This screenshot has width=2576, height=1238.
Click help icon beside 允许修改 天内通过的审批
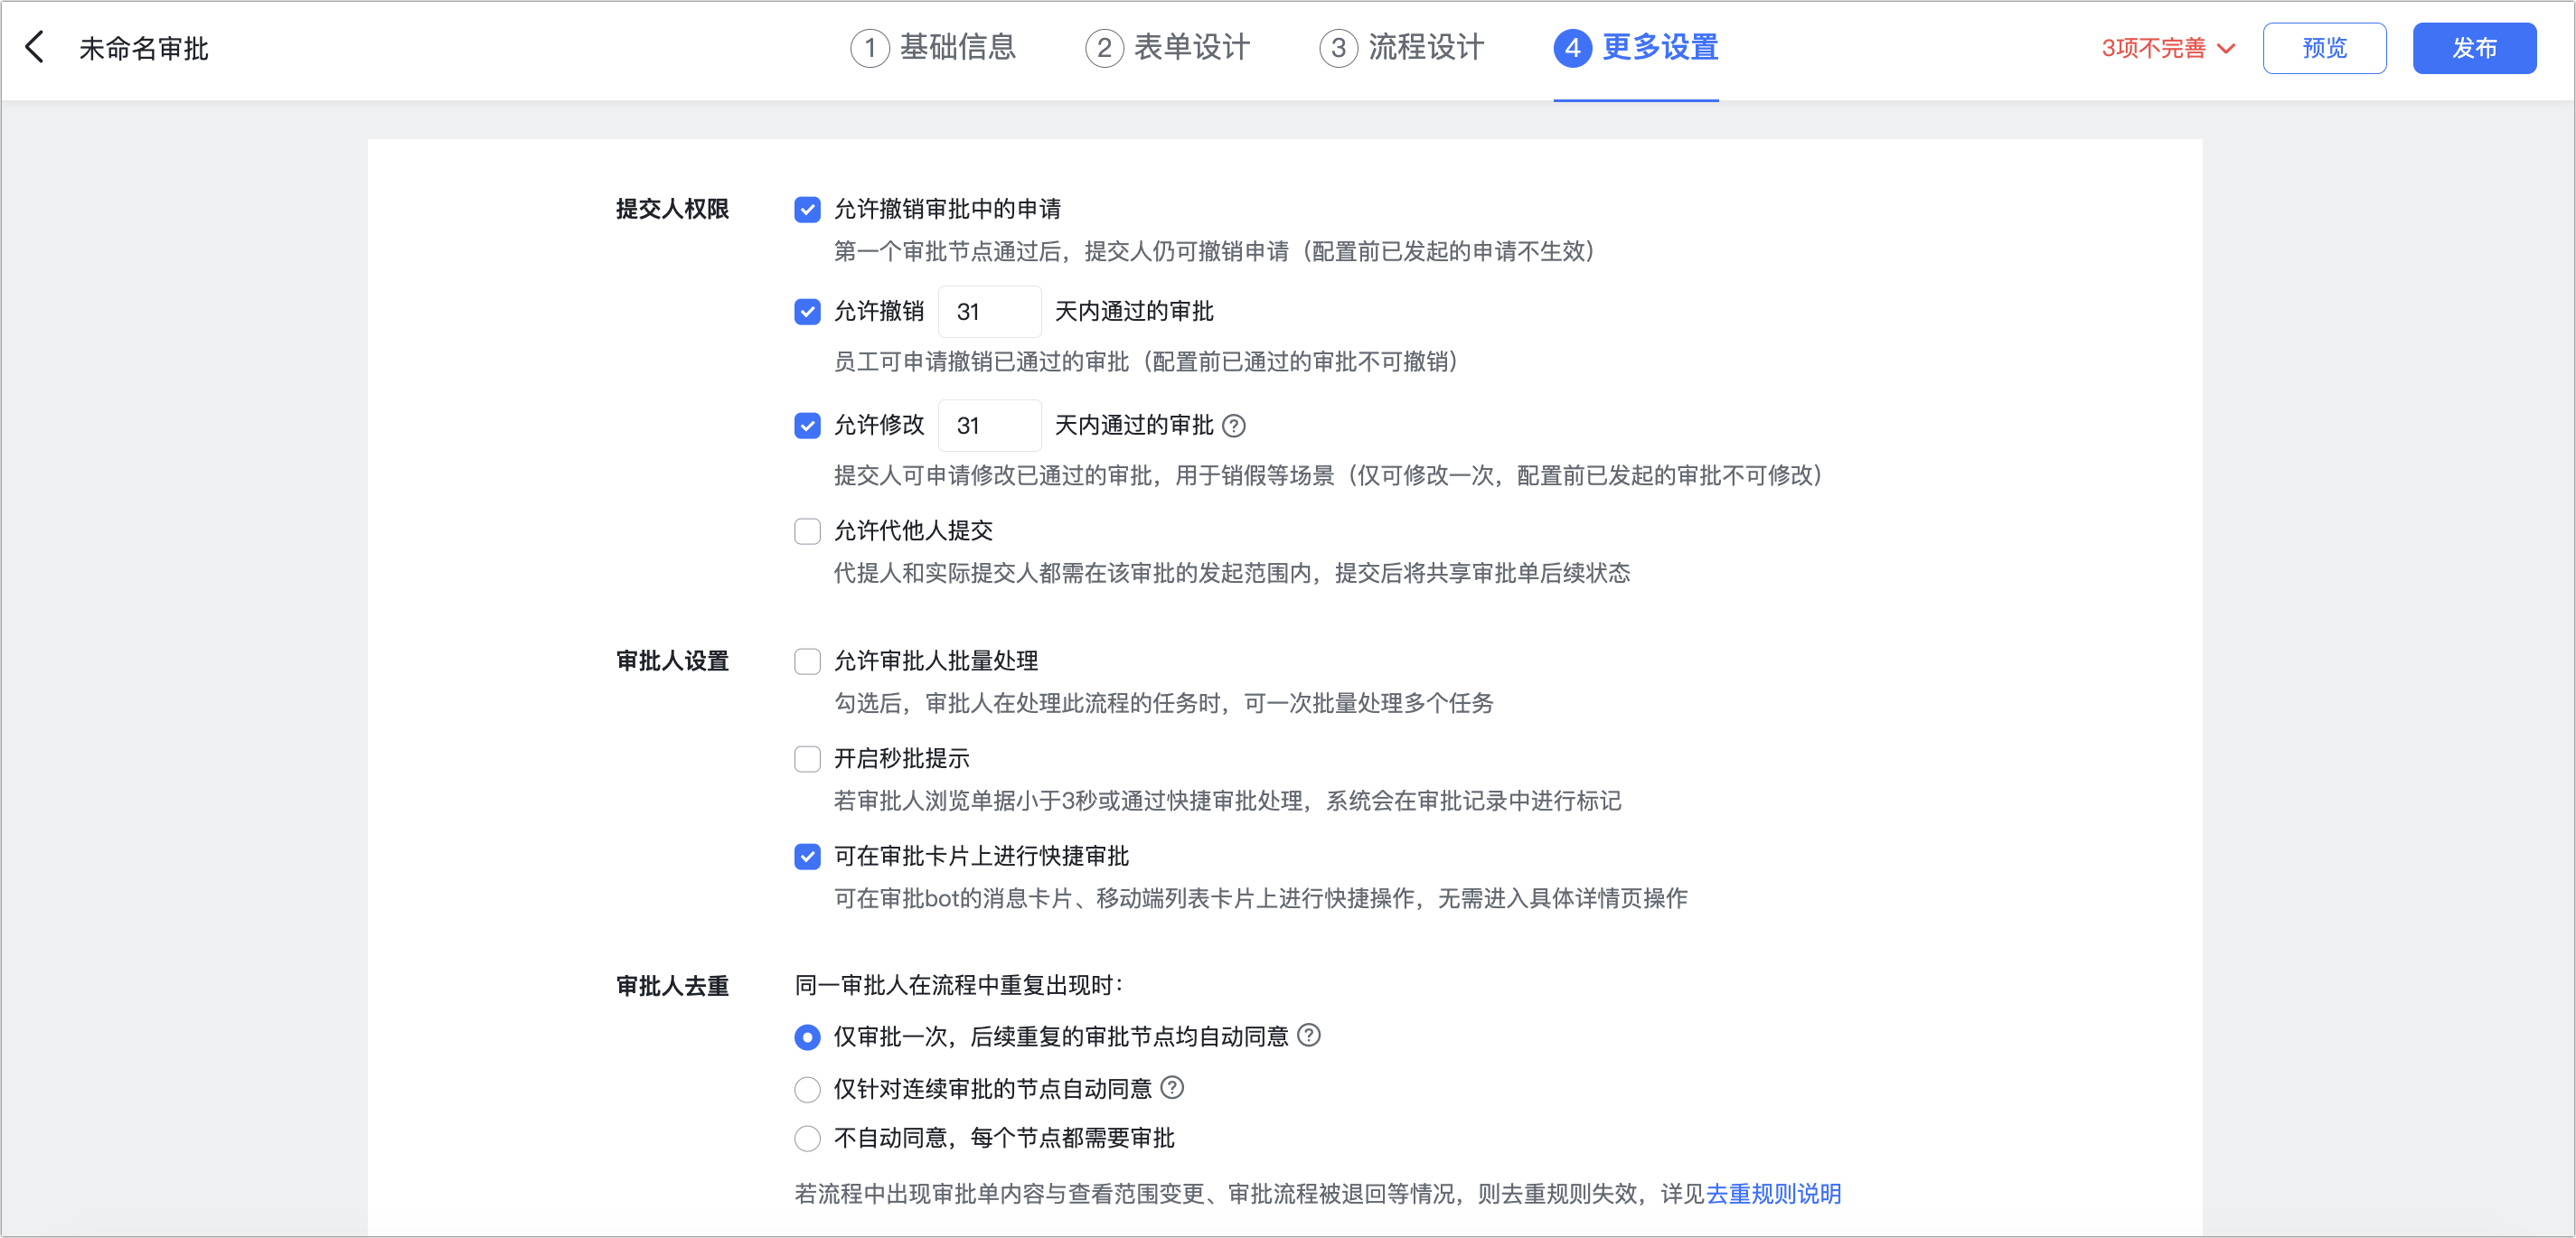pos(1234,426)
